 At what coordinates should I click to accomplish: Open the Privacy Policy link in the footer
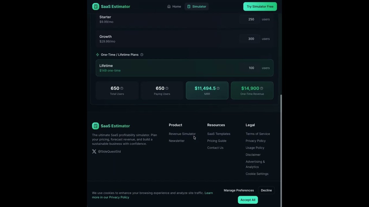pyautogui.click(x=256, y=141)
